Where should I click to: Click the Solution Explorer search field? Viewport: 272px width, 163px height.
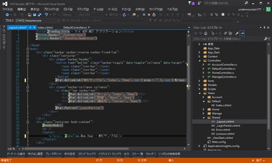(228, 39)
